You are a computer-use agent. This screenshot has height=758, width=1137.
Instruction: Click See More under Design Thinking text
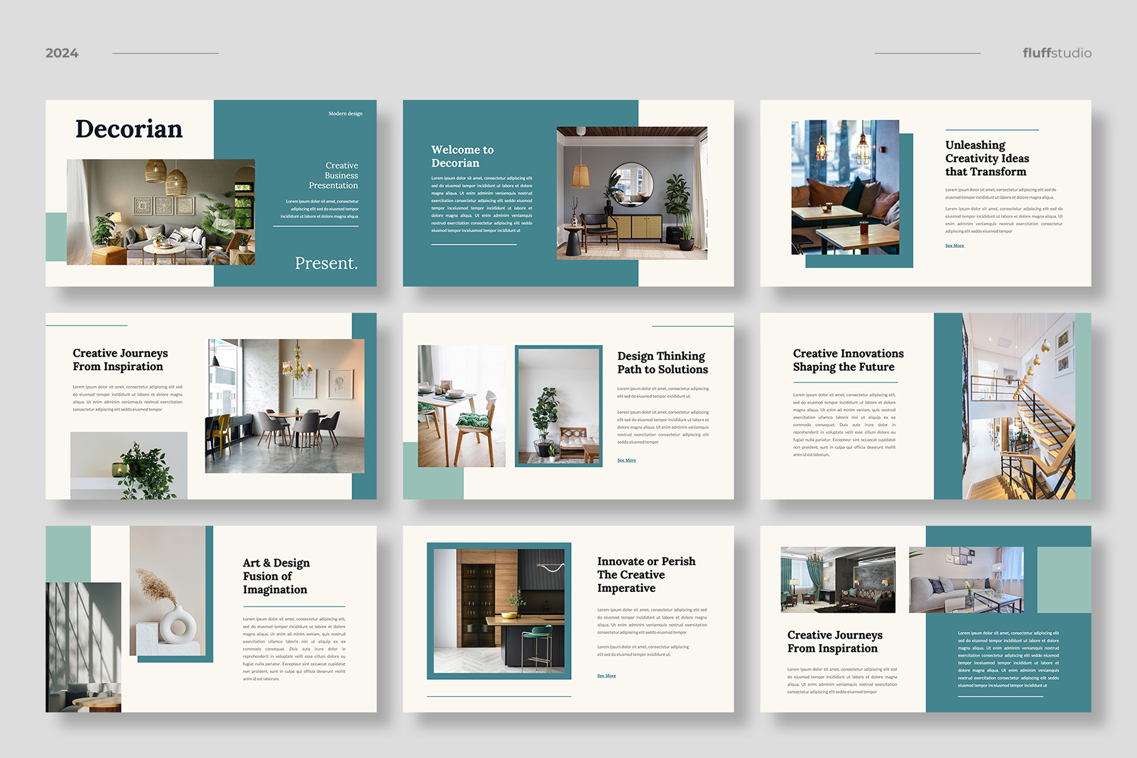[x=626, y=460]
